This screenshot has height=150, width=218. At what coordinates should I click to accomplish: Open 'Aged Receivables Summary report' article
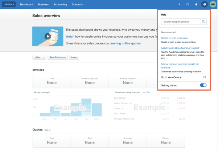180,48
